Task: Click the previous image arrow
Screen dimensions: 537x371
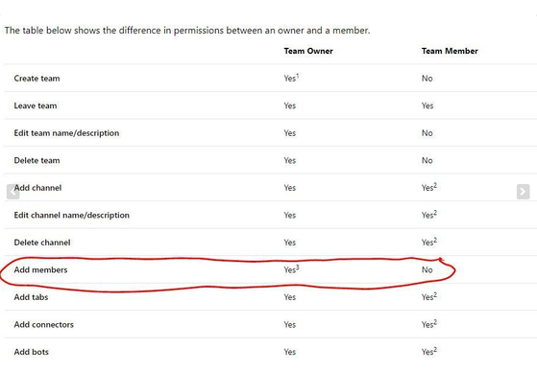Action: 13,192
